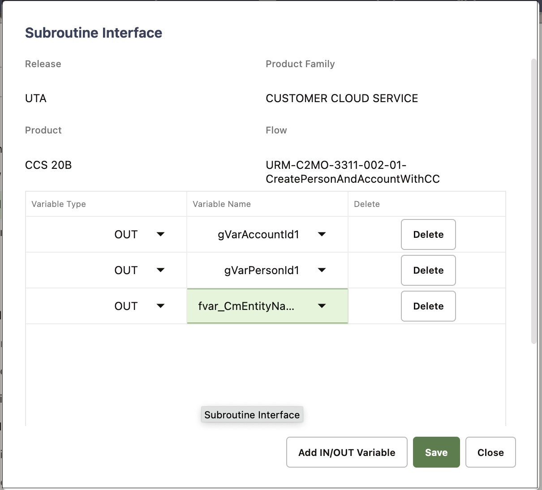Open Variable Type dropdown in fvar_CmEntityNa row
Screen dimensions: 542x490
pos(160,306)
